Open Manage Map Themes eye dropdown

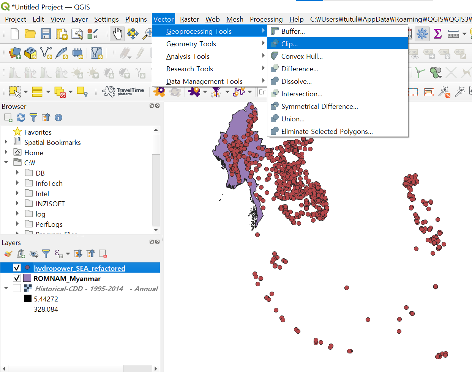click(34, 254)
